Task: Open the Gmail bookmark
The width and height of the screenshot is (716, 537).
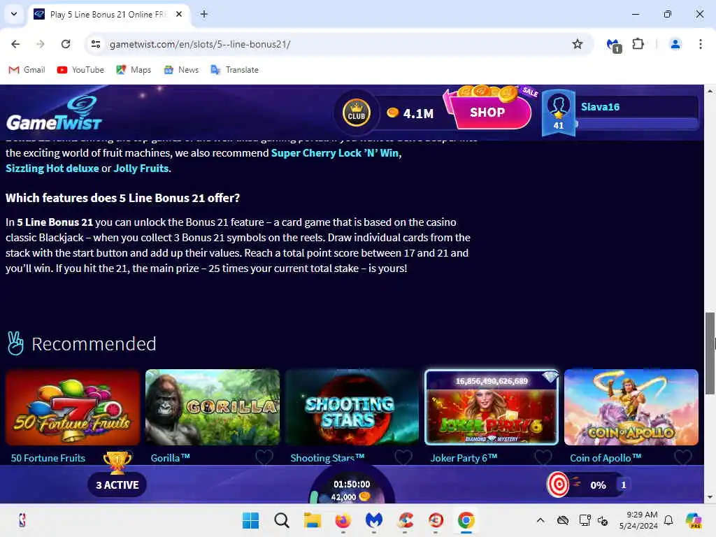Action: tap(27, 70)
